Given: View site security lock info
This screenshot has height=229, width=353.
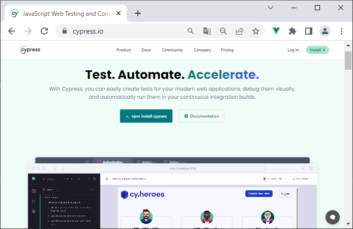Looking at the screenshot, I should pyautogui.click(x=65, y=31).
